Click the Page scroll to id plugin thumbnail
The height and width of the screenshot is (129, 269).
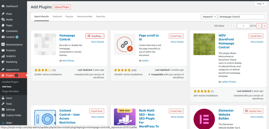point(125,44)
